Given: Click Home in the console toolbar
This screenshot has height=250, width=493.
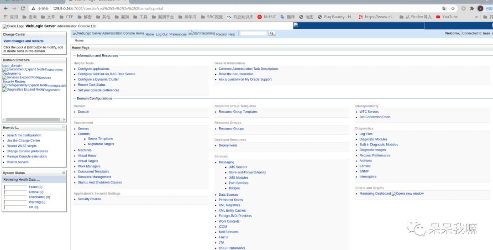Looking at the screenshot, I should [x=150, y=35].
